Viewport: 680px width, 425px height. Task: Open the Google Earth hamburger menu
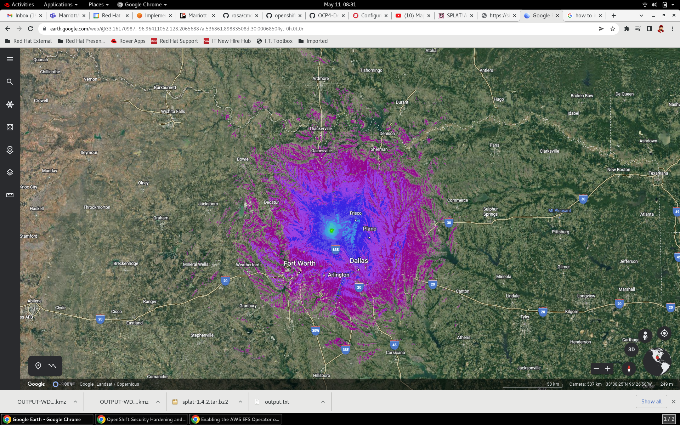click(10, 59)
